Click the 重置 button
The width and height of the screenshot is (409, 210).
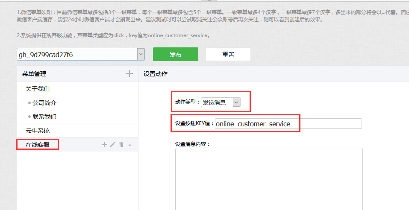click(x=228, y=54)
